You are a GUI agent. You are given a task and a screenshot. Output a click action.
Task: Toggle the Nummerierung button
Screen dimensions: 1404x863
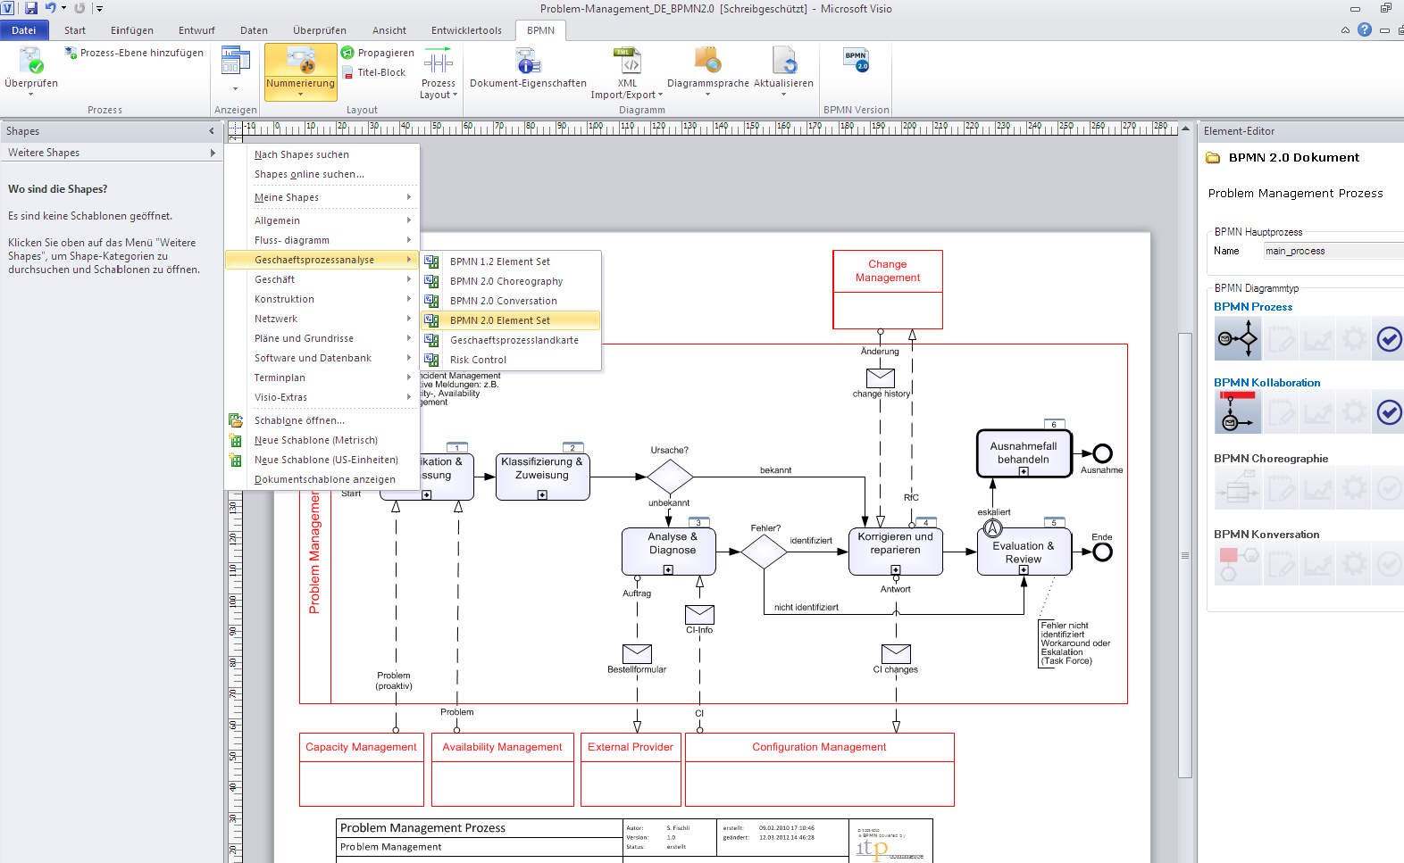300,71
